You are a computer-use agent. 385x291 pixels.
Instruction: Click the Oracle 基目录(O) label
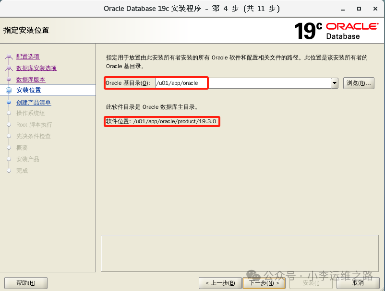(128, 83)
